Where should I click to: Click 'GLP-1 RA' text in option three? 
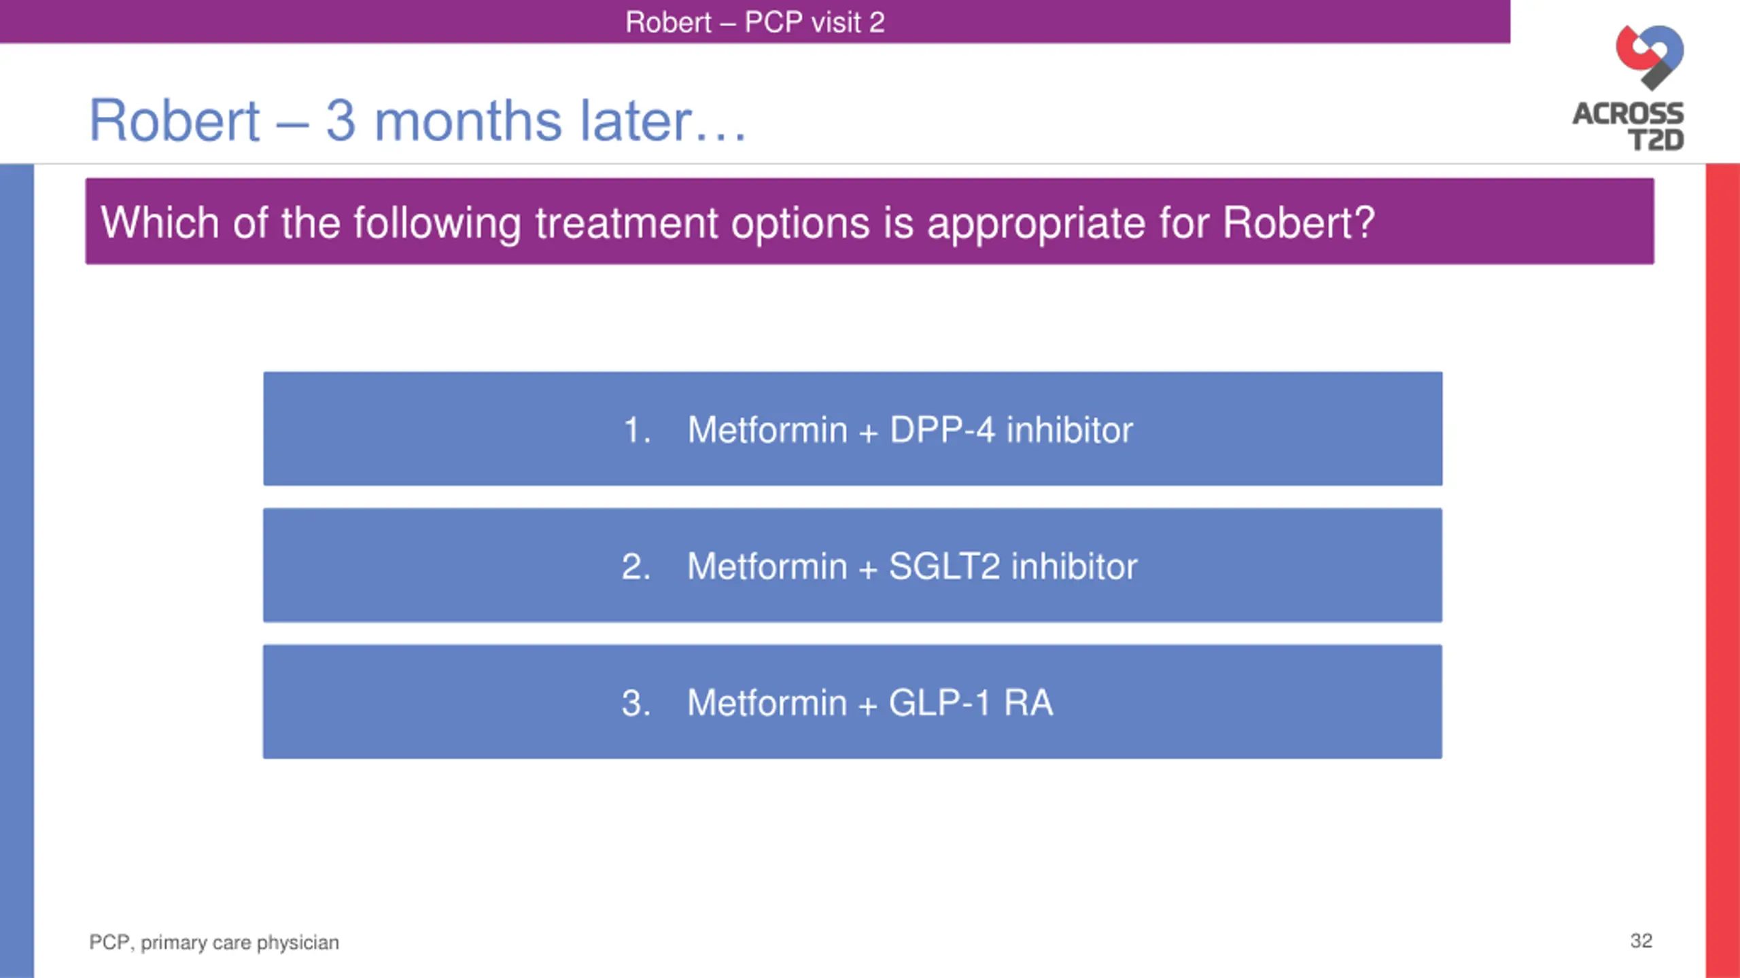(971, 703)
